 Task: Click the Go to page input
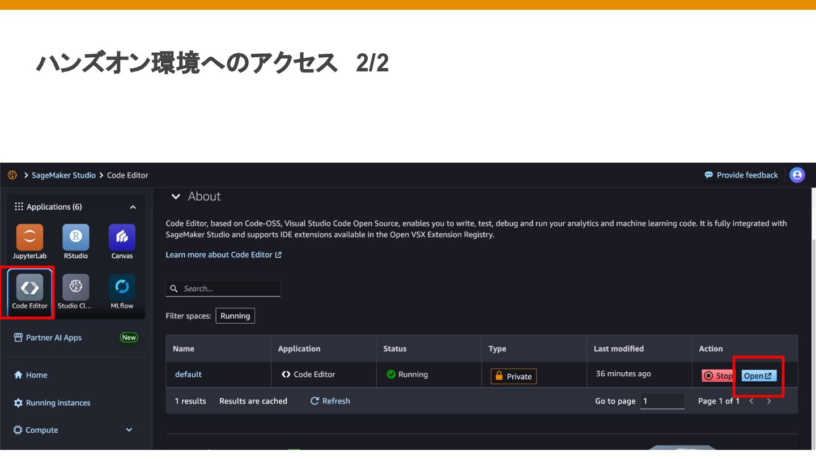pos(662,401)
